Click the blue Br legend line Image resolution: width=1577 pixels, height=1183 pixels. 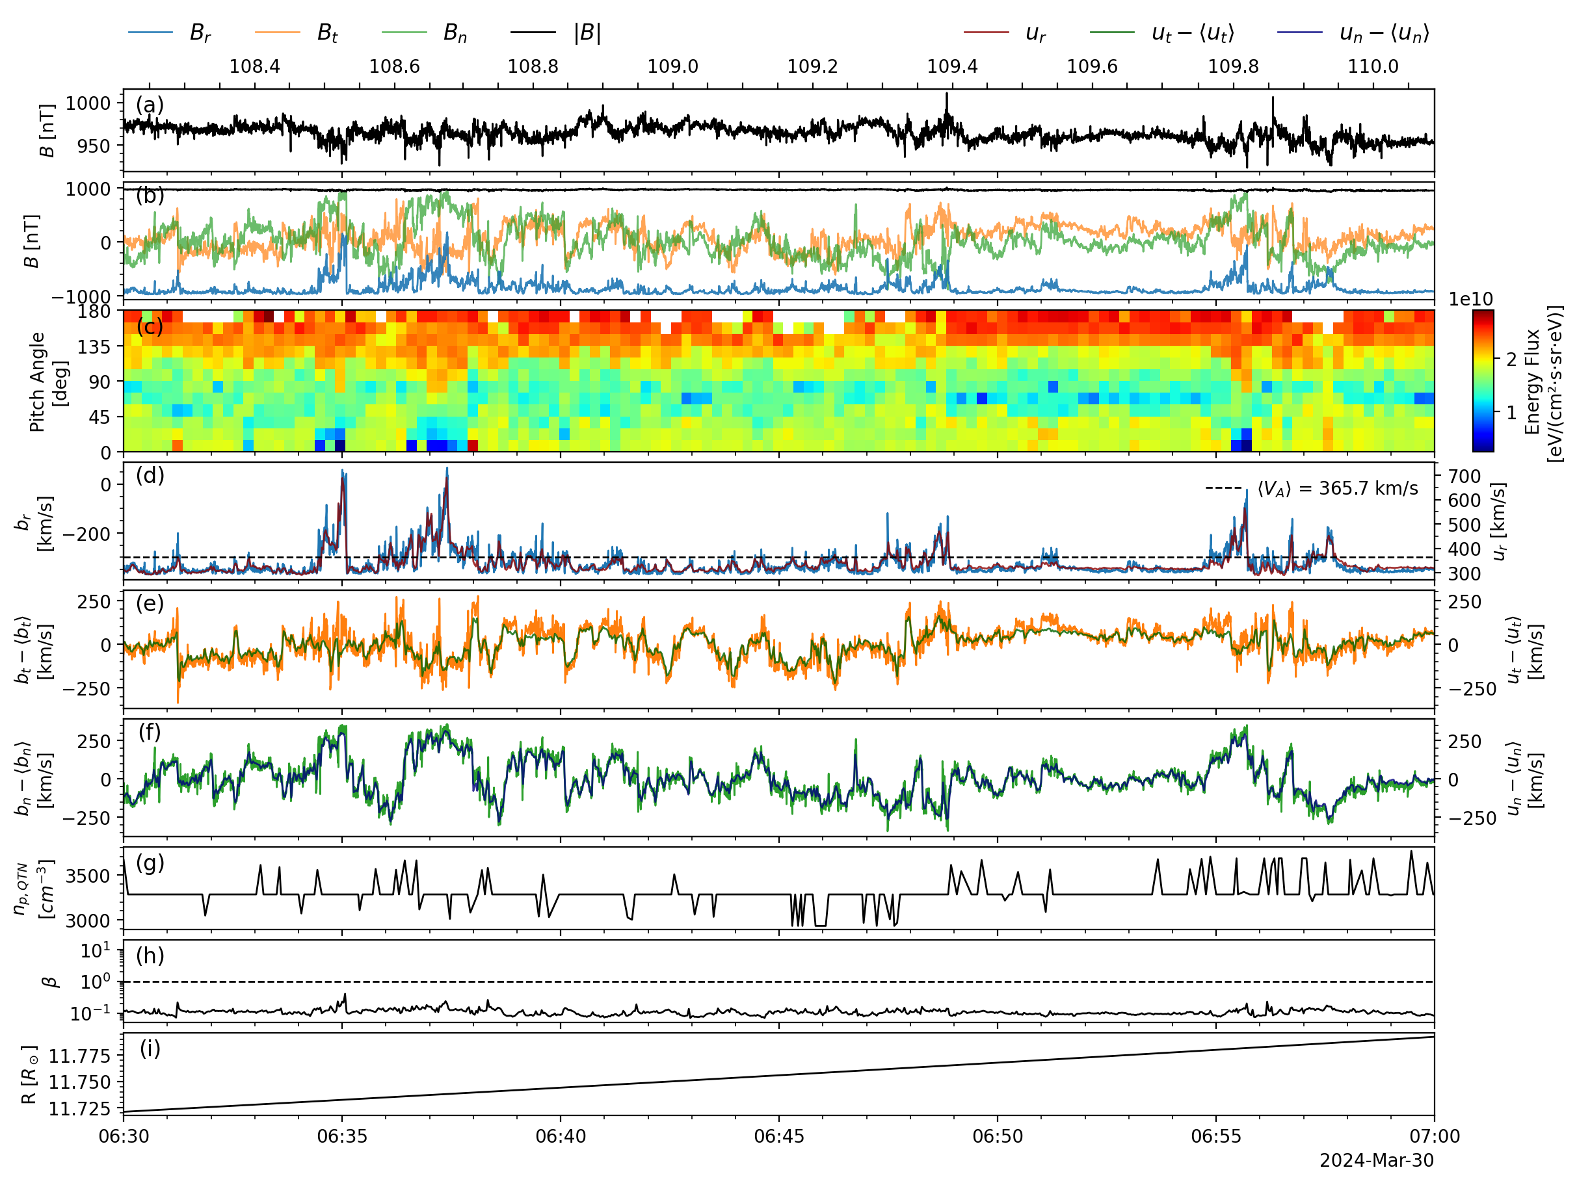coord(150,32)
